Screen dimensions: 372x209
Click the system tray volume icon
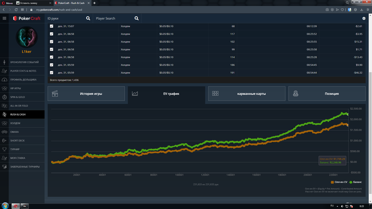(x=342, y=206)
